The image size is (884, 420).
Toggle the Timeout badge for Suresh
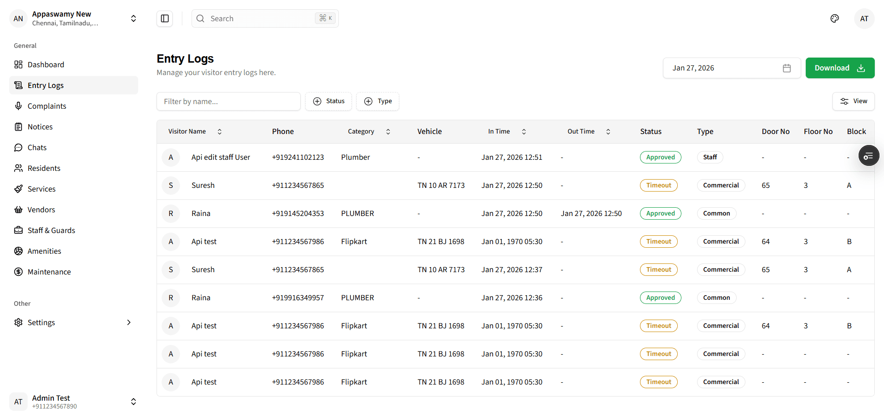[x=658, y=185]
